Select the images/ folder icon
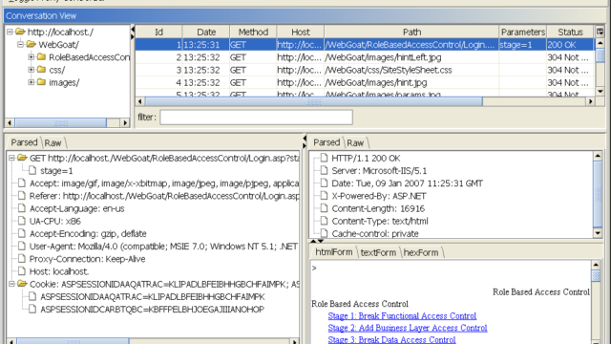The width and height of the screenshot is (611, 344). (x=41, y=82)
